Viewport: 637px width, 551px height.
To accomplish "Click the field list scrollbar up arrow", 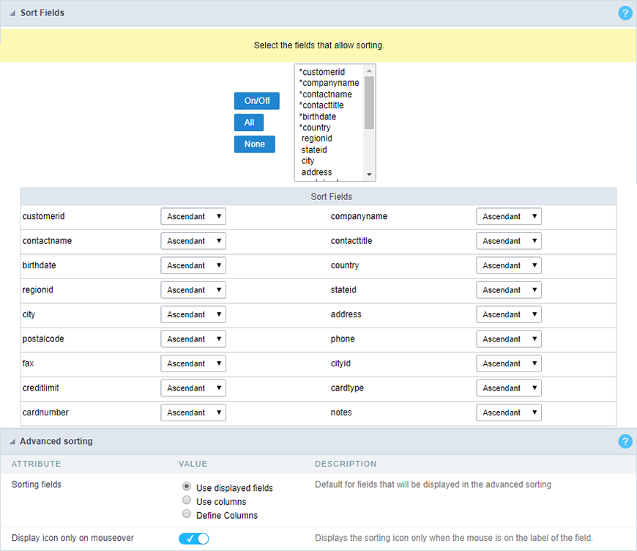I will 370,70.
